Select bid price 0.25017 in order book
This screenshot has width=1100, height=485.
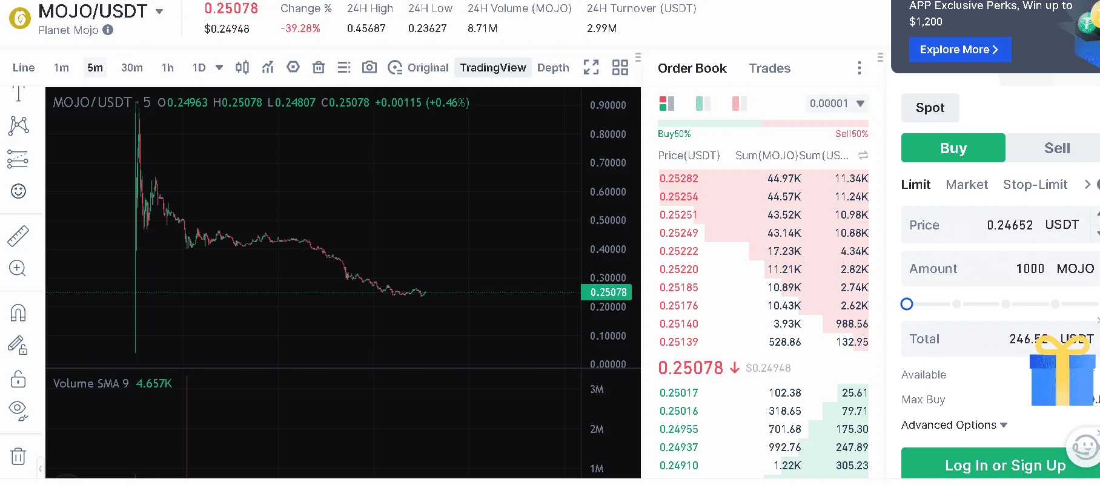[x=678, y=393]
